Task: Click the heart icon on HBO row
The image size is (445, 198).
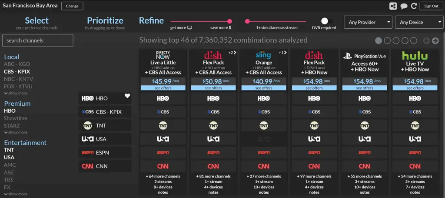Action: click(x=127, y=96)
